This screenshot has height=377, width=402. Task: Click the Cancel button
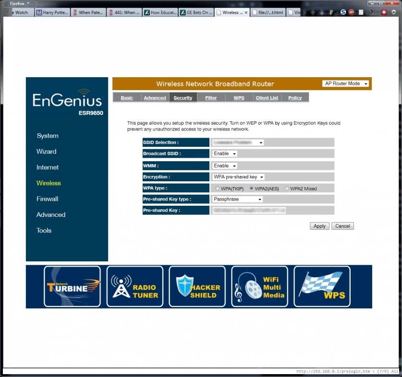tap(342, 226)
